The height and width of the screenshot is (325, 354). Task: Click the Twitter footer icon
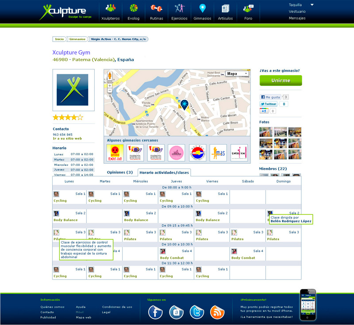click(197, 312)
